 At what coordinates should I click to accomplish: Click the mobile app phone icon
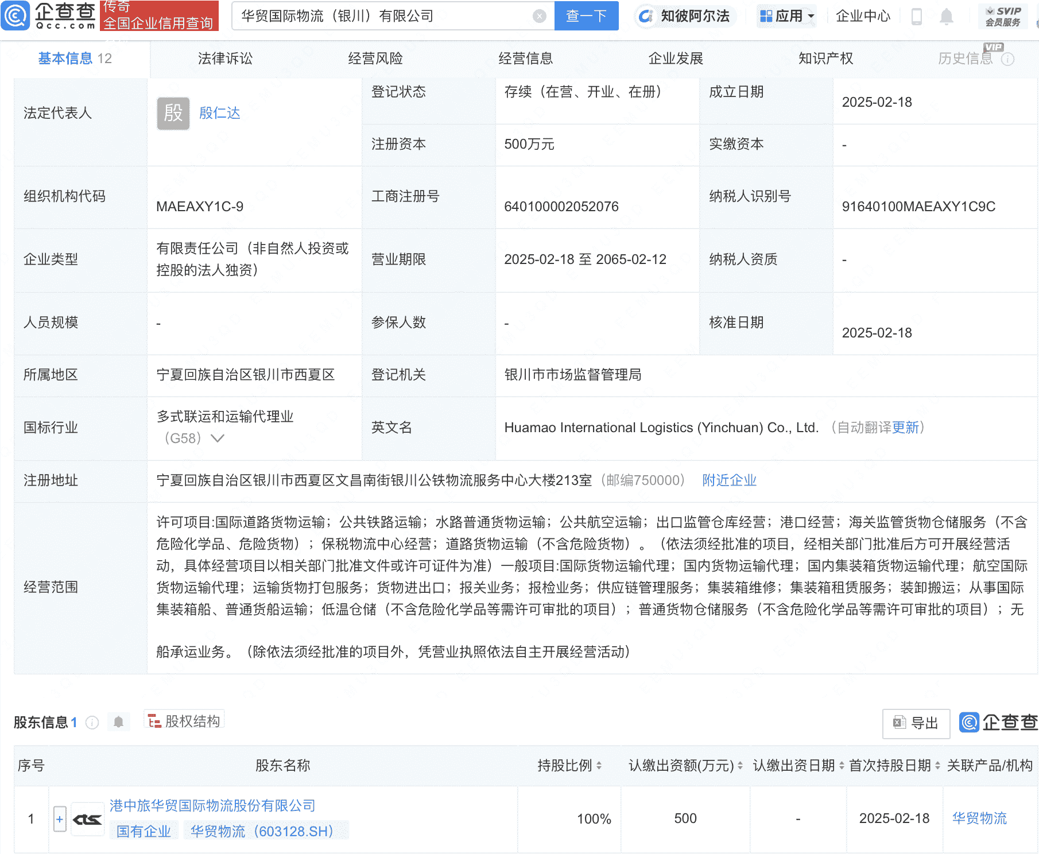(x=916, y=17)
